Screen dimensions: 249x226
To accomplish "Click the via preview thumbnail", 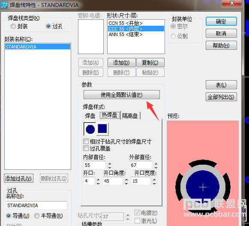I will pyautogui.click(x=203, y=173).
